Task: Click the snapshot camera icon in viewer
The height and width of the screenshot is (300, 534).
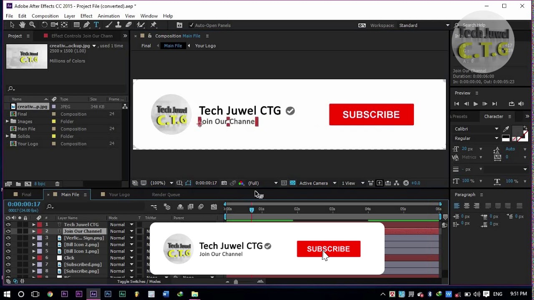Action: pos(224,183)
